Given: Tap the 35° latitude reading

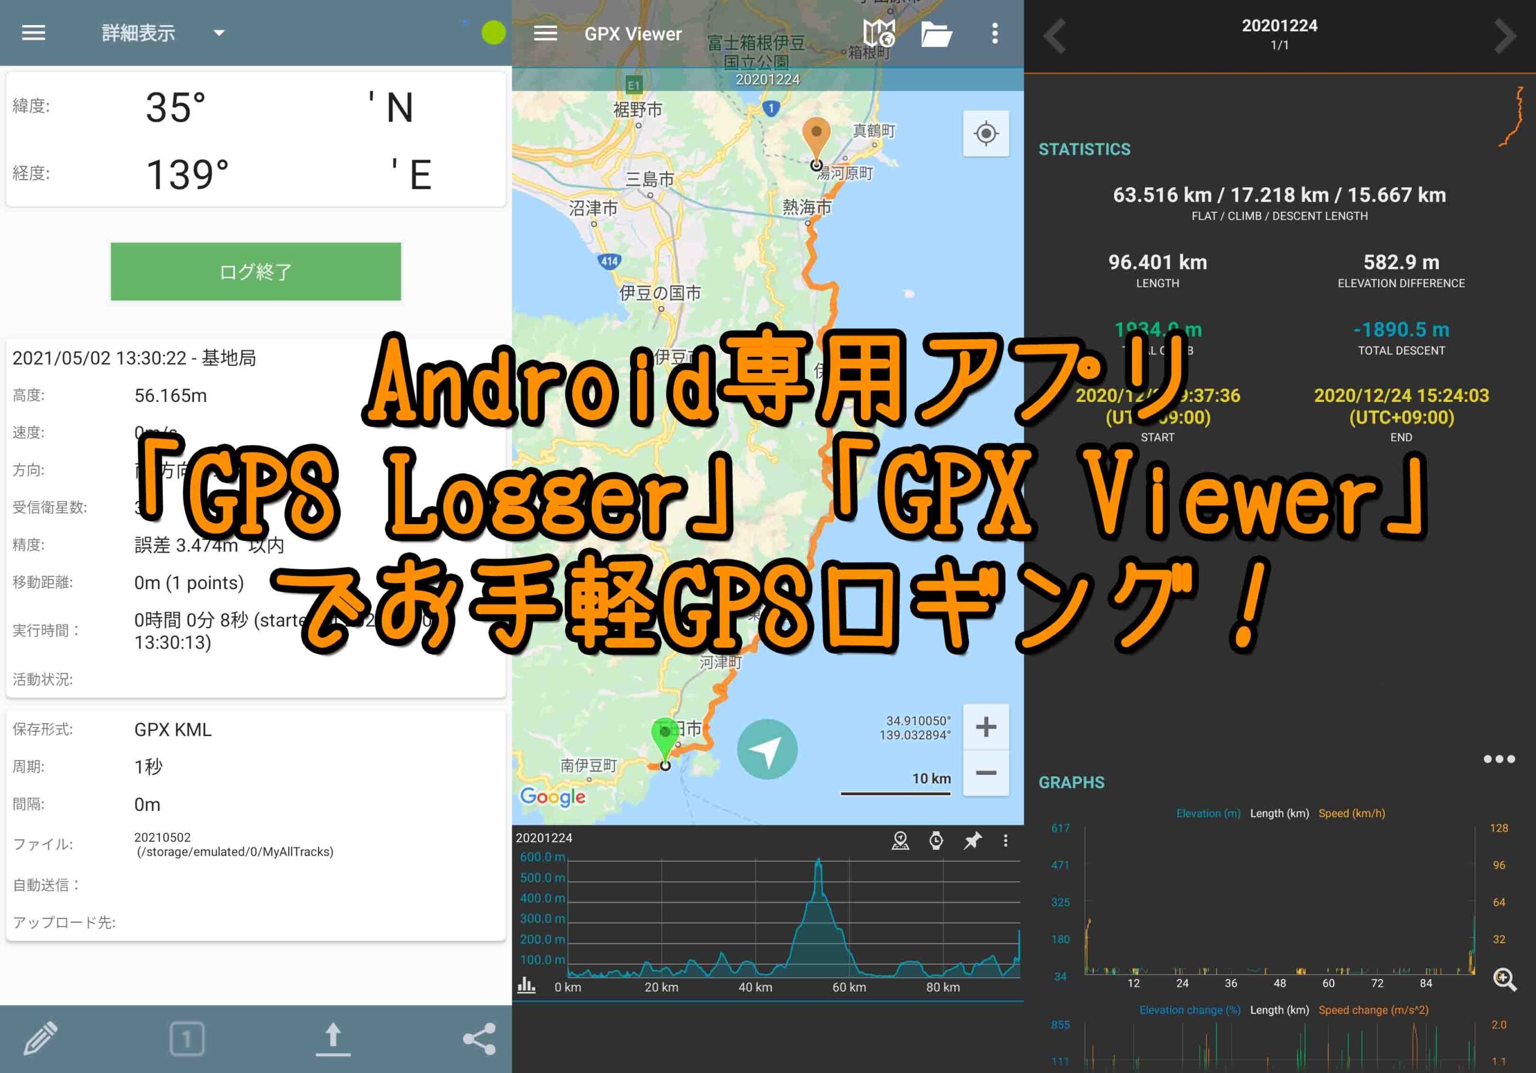Looking at the screenshot, I should tap(175, 107).
